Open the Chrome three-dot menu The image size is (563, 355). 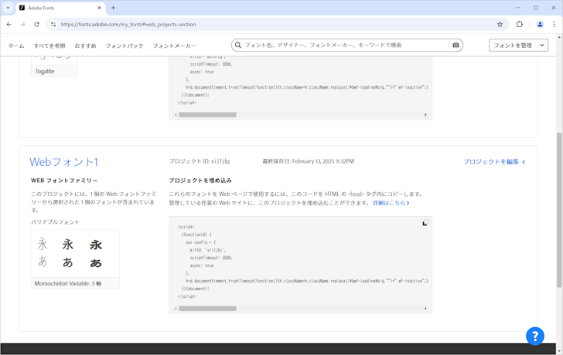click(x=554, y=24)
